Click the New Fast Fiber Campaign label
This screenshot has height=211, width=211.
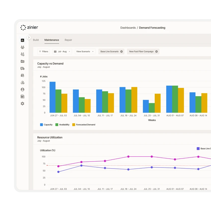tap(141, 51)
